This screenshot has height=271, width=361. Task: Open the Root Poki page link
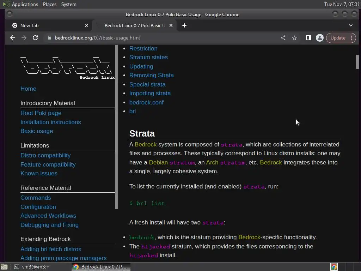pyautogui.click(x=41, y=113)
